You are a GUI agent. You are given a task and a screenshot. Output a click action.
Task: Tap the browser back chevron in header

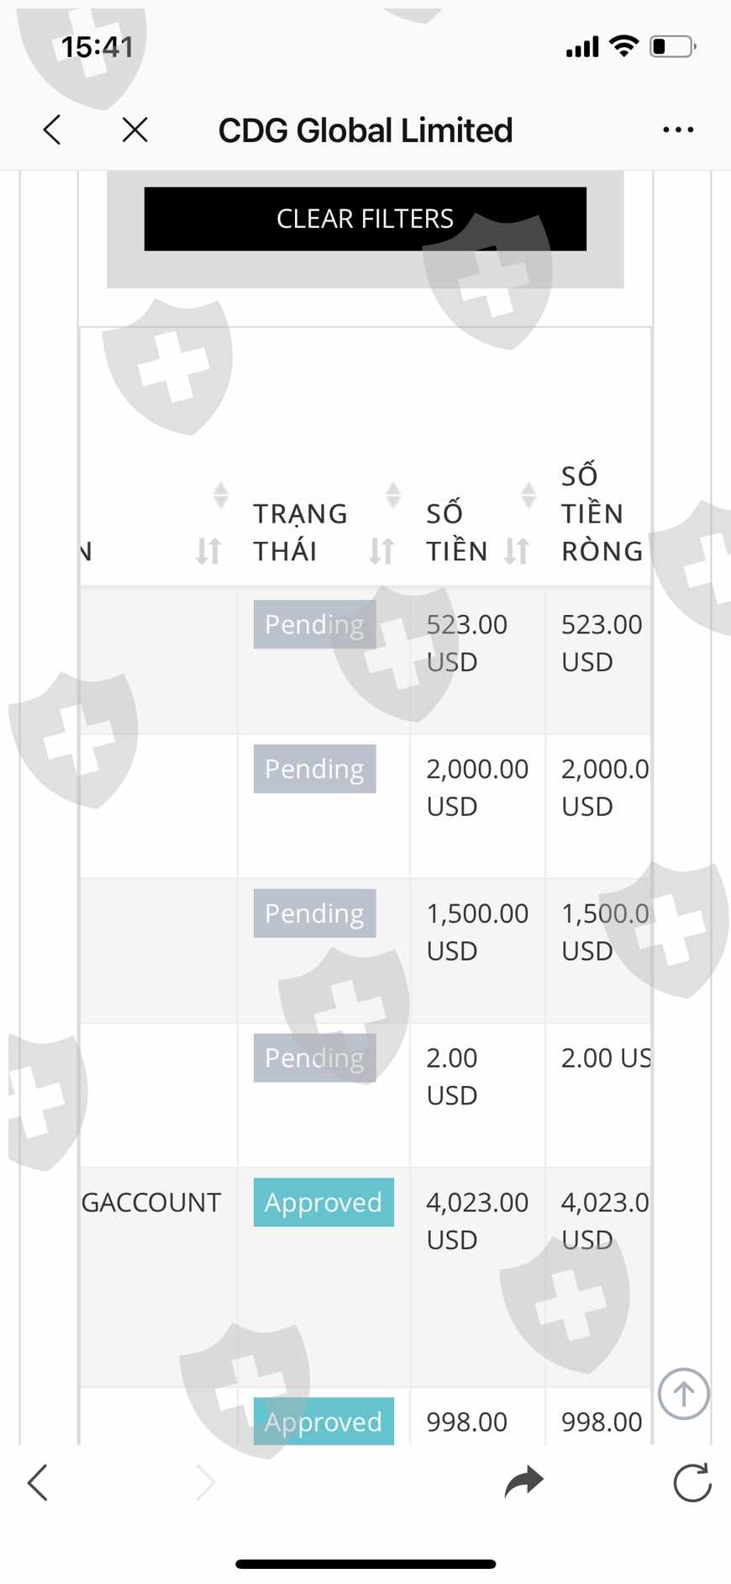click(52, 130)
